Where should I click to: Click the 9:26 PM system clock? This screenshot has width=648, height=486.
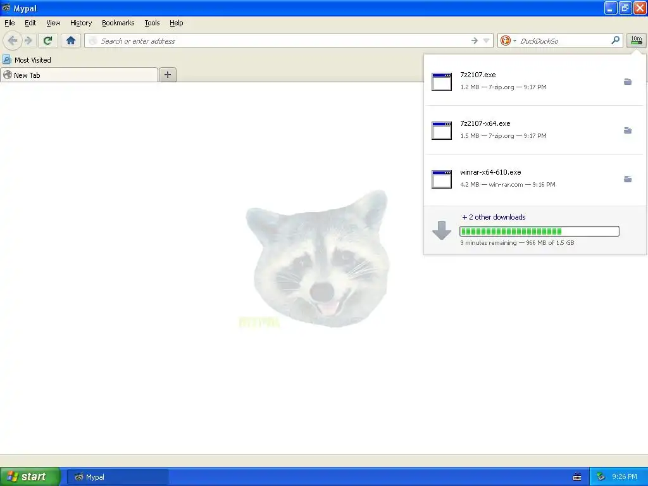click(625, 477)
